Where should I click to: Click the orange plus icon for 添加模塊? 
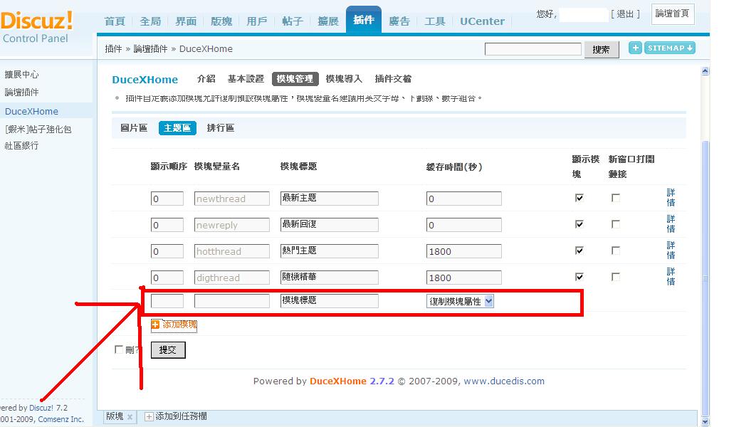point(155,325)
